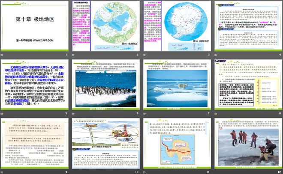Select slide 7 showing polar bear photo
Image resolution: width=283 pixels, height=174 pixels.
coord(177,85)
